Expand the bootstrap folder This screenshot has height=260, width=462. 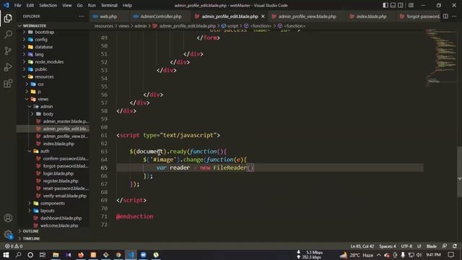click(x=45, y=32)
